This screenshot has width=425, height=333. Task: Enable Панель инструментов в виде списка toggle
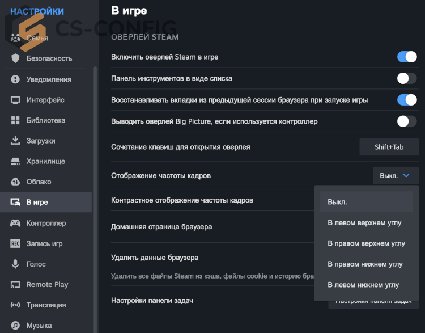pos(407,78)
